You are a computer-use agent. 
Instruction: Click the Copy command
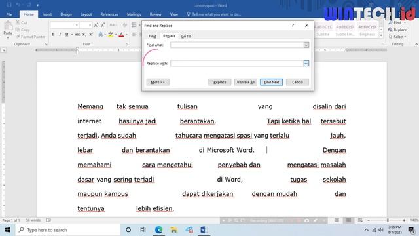click(x=22, y=29)
